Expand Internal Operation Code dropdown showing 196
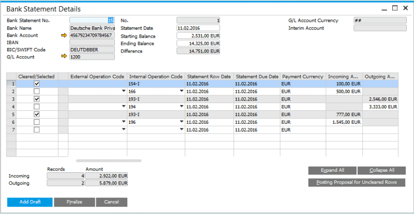Screen dimensions: 414x214 (181, 122)
